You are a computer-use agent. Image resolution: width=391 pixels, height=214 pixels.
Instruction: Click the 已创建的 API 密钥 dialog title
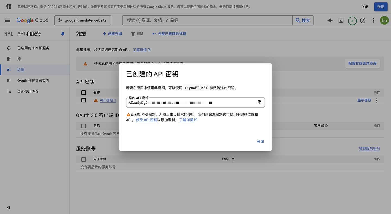pyautogui.click(x=152, y=74)
